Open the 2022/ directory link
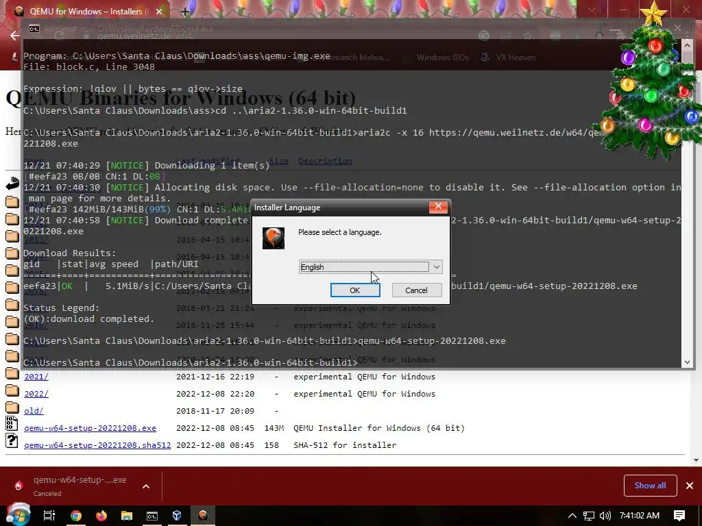Image resolution: width=702 pixels, height=526 pixels. pyautogui.click(x=36, y=394)
